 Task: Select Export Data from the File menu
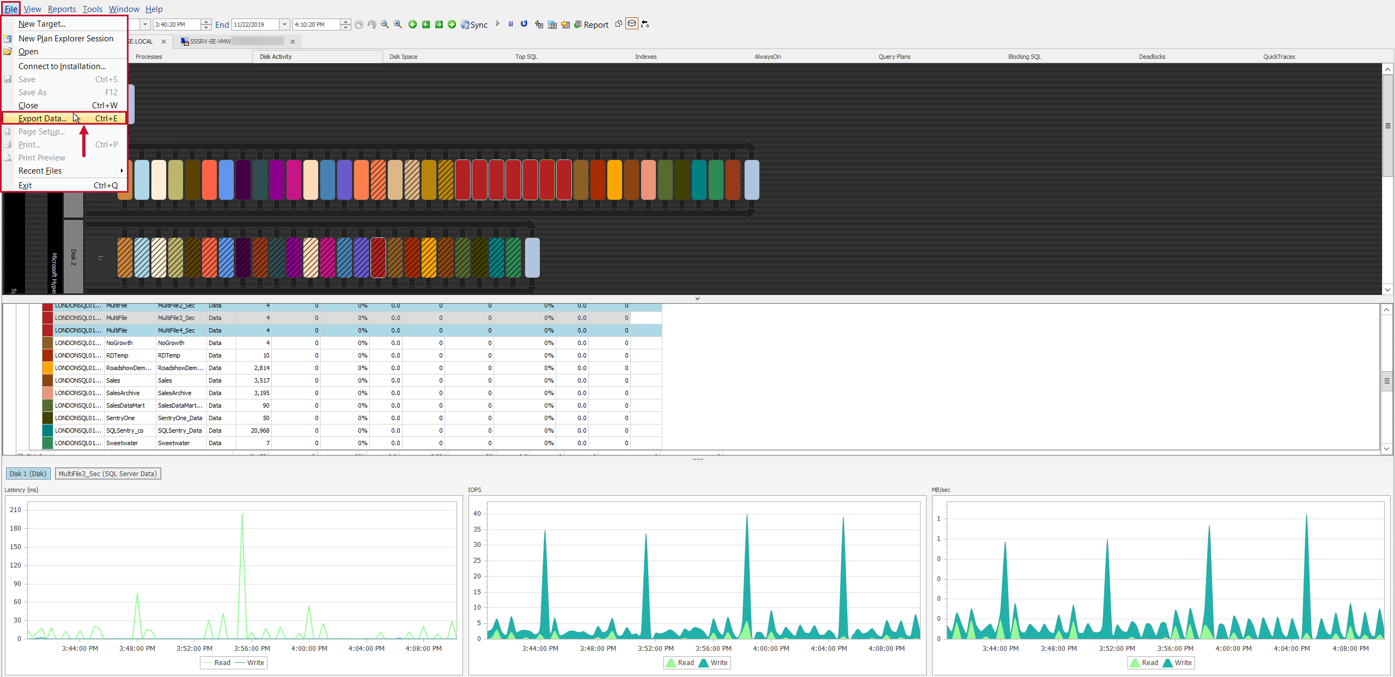pos(44,118)
